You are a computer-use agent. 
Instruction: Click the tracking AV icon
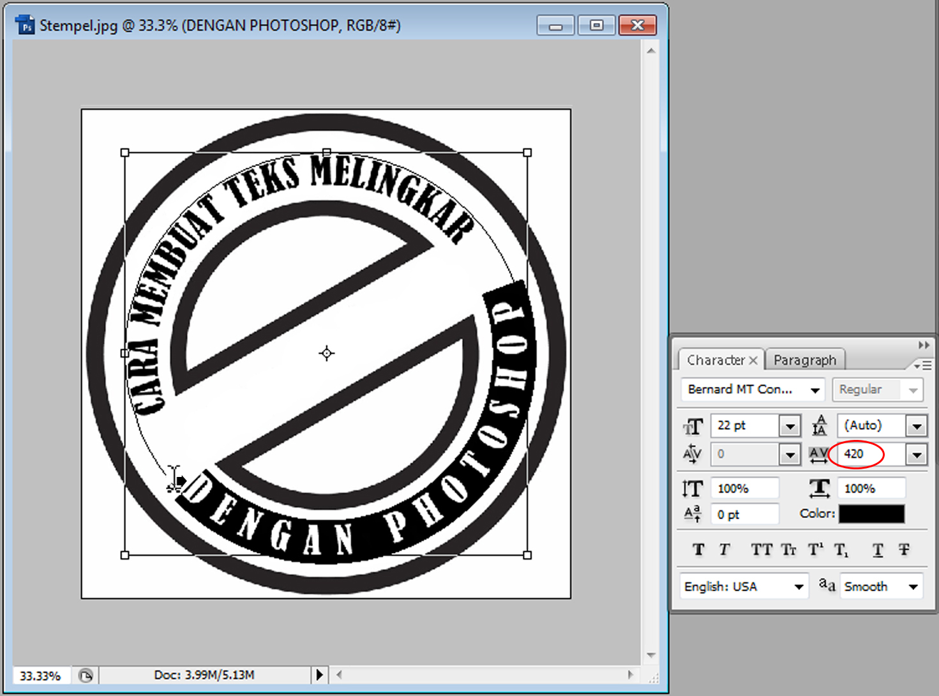tap(819, 455)
